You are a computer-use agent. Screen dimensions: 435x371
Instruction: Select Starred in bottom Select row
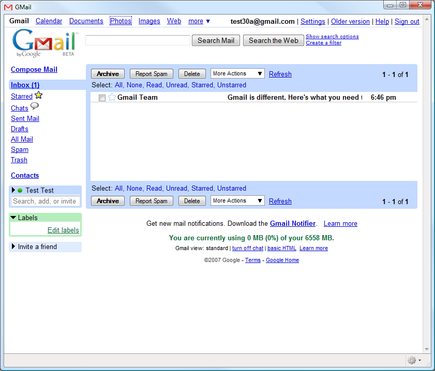203,189
